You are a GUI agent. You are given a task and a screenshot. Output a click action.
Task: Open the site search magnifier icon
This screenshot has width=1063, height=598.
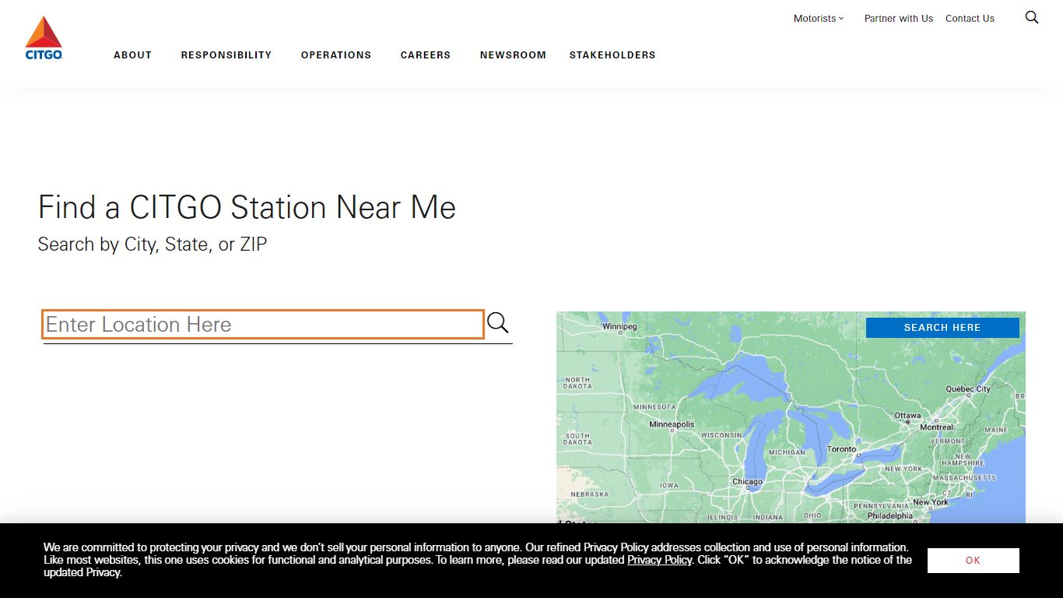pyautogui.click(x=1032, y=17)
